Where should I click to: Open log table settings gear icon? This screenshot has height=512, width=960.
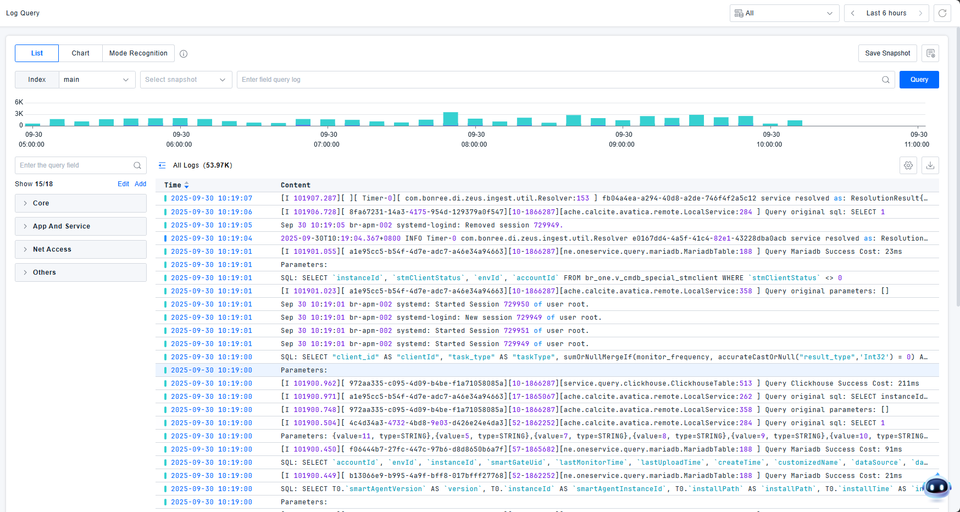(x=908, y=165)
